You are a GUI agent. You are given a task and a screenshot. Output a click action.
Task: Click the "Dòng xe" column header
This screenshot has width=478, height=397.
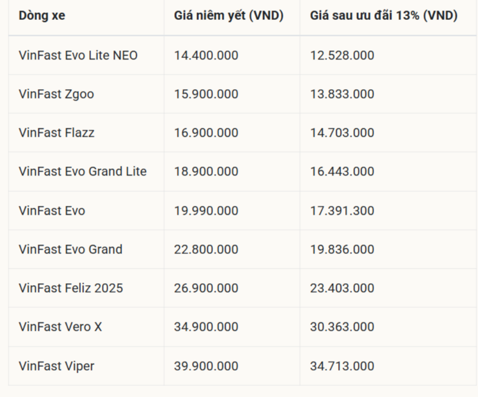[42, 16]
